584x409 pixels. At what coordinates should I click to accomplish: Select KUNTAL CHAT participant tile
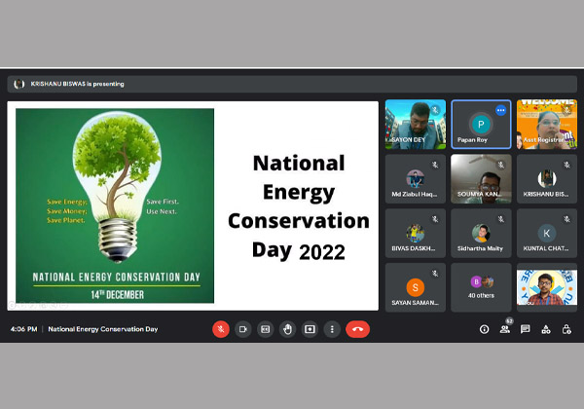pos(547,233)
